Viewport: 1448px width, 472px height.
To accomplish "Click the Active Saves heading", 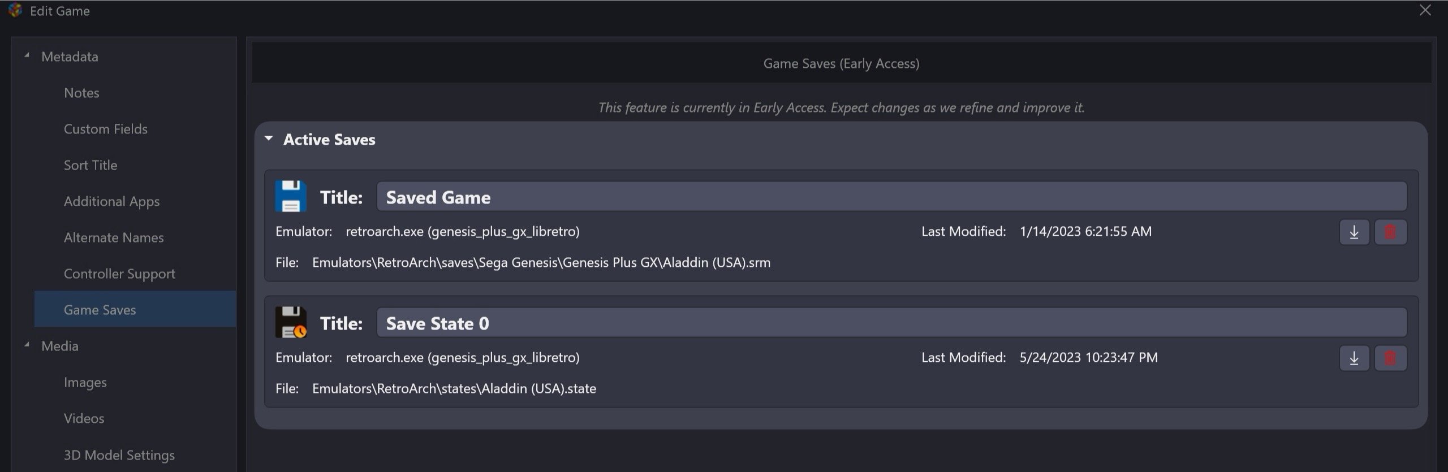I will tap(329, 139).
